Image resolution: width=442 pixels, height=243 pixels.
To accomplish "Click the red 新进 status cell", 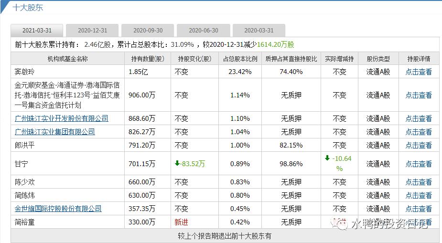I will pyautogui.click(x=181, y=222).
